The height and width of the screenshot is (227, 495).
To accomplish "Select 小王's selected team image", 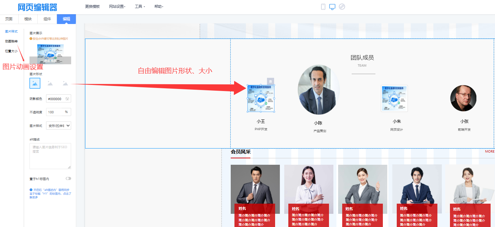I will (261, 98).
